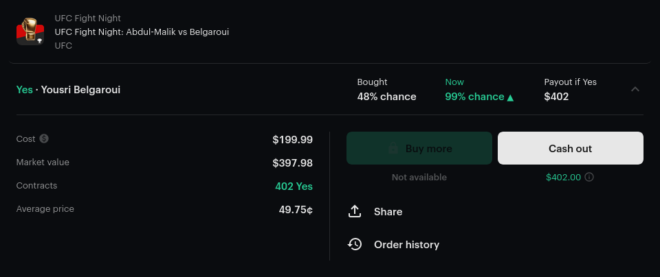660x277 pixels.
Task: Click the green 402 Yes contracts value
Action: click(x=294, y=186)
